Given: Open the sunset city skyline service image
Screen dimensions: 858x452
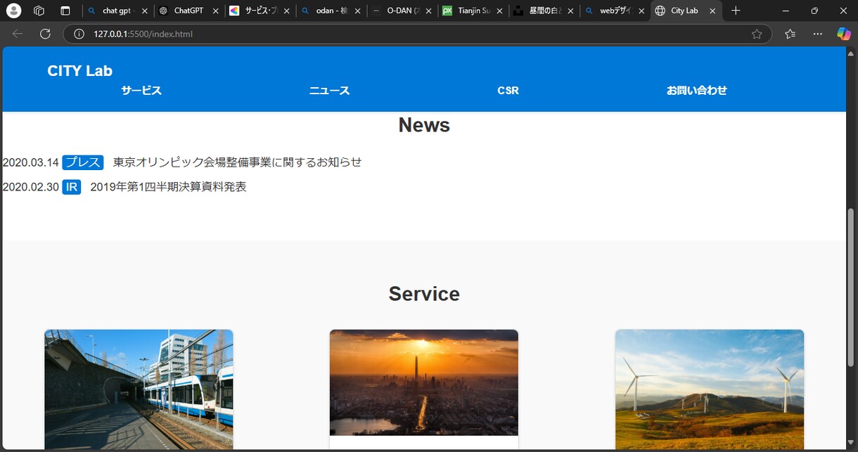Looking at the screenshot, I should [424, 382].
